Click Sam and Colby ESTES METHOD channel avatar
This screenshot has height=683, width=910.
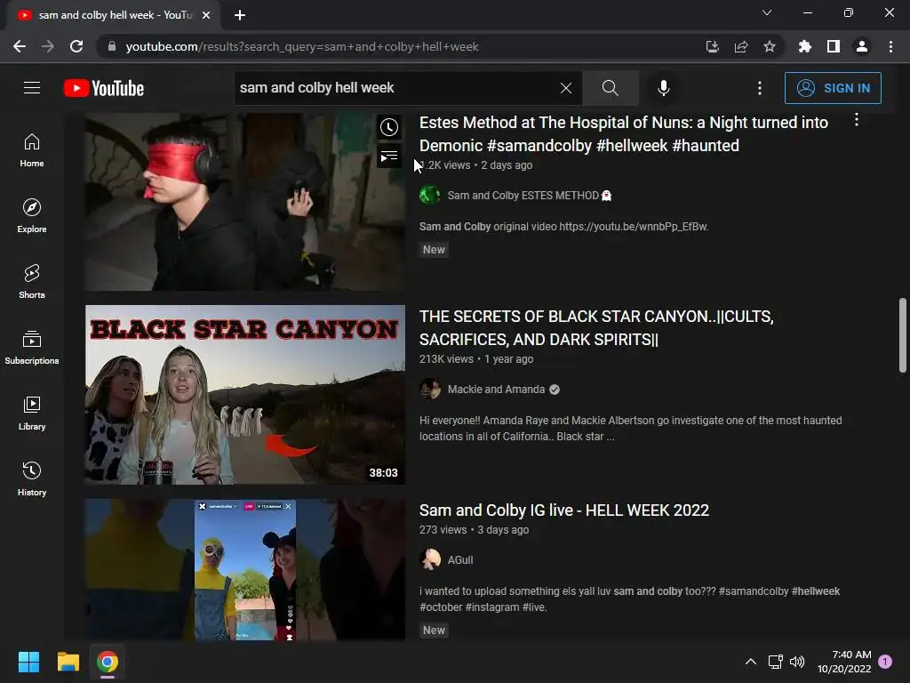tap(430, 195)
